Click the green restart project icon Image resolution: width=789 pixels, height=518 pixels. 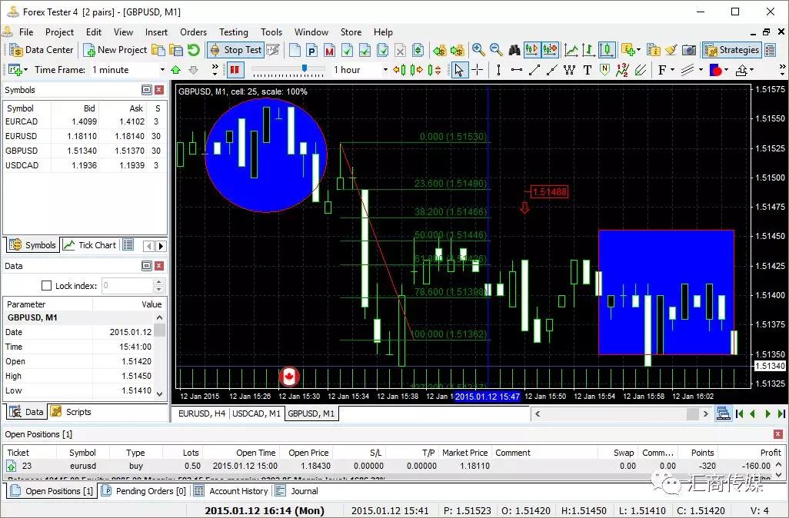pyautogui.click(x=194, y=50)
